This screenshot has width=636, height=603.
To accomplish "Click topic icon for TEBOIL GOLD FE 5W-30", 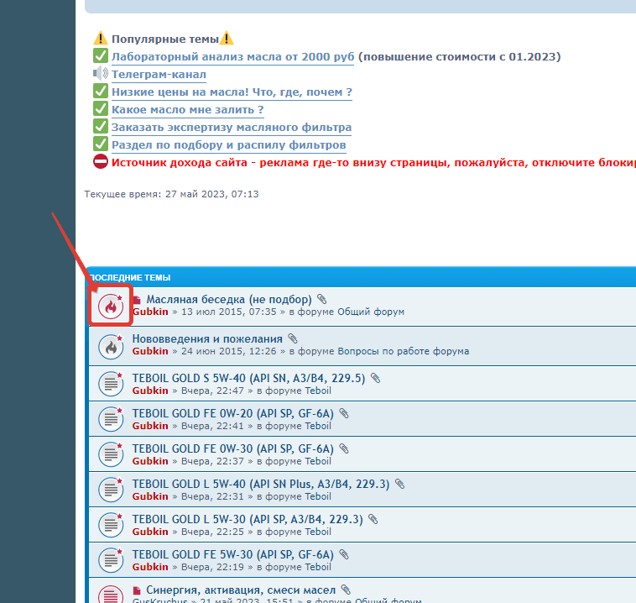I will click(111, 560).
